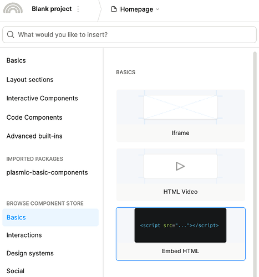Open Social component store category
Viewport: 259px width, 277px height.
click(16, 271)
